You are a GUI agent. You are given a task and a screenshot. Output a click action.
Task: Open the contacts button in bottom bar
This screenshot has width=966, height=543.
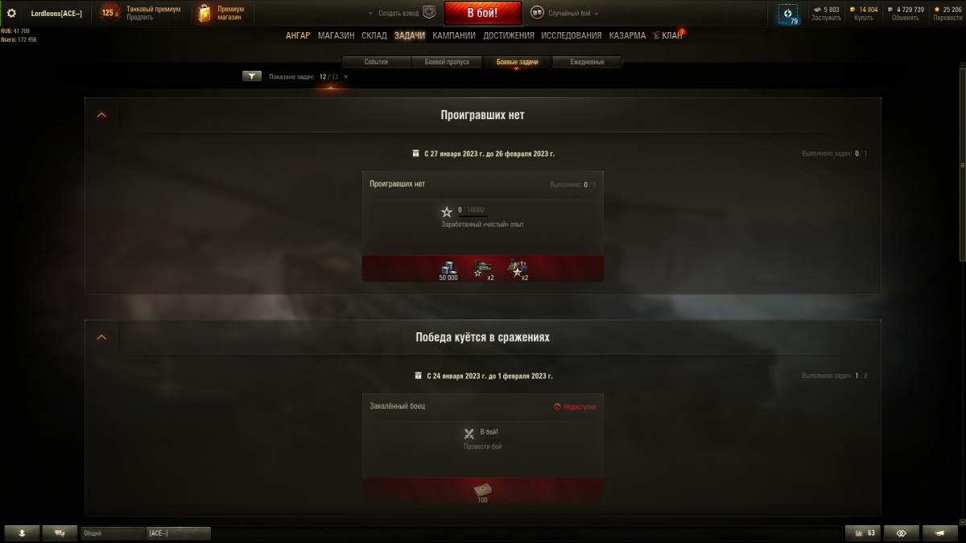click(60, 533)
